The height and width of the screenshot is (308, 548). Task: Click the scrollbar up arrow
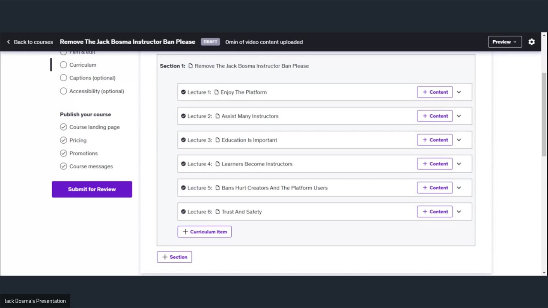tap(544, 35)
